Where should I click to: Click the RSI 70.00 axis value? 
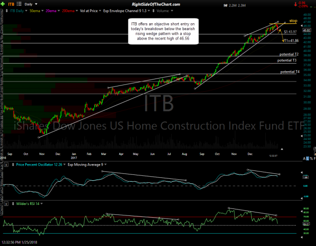(306, 217)
